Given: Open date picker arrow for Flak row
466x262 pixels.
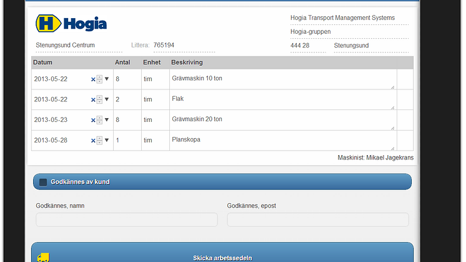Looking at the screenshot, I should [107, 99].
